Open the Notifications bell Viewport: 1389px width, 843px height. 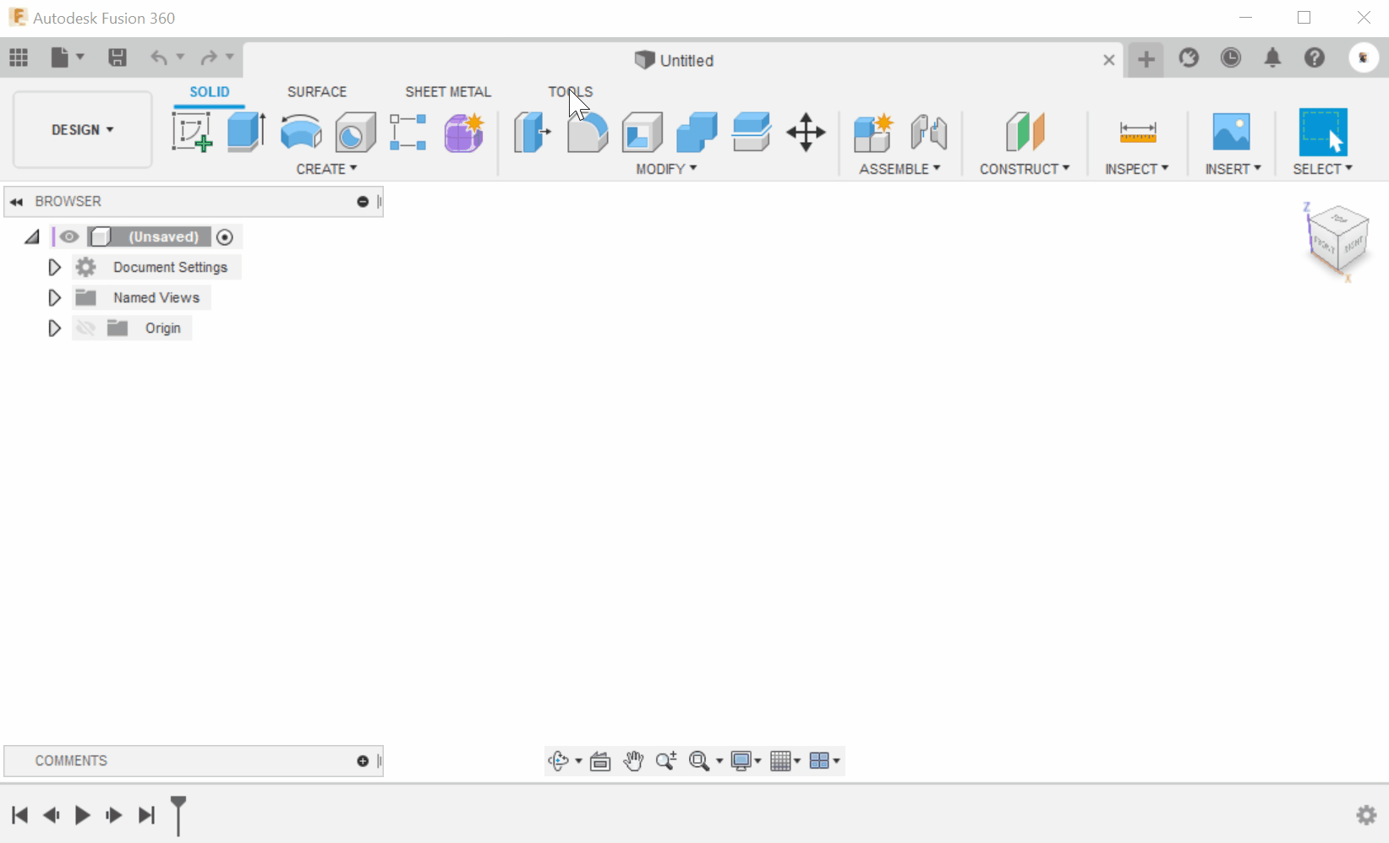(x=1272, y=57)
